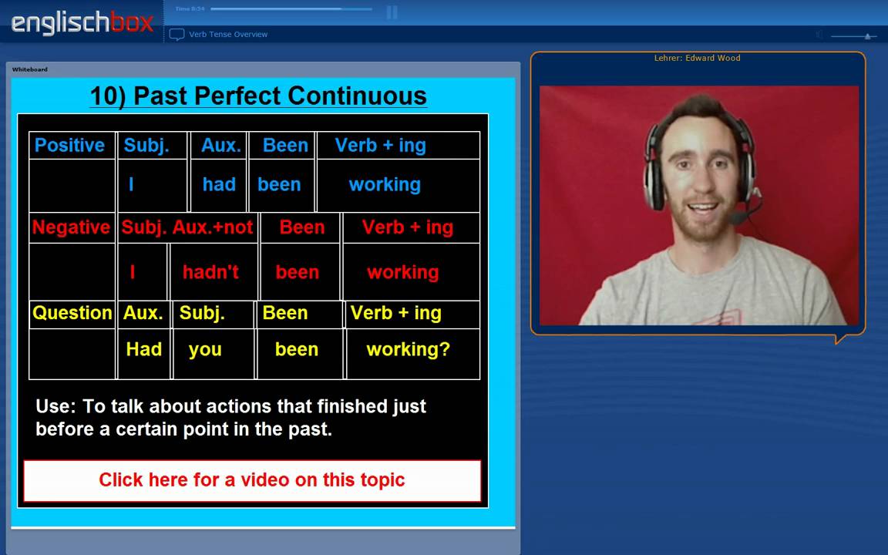Click the teacher webcam video
The height and width of the screenshot is (555, 888).
[699, 206]
